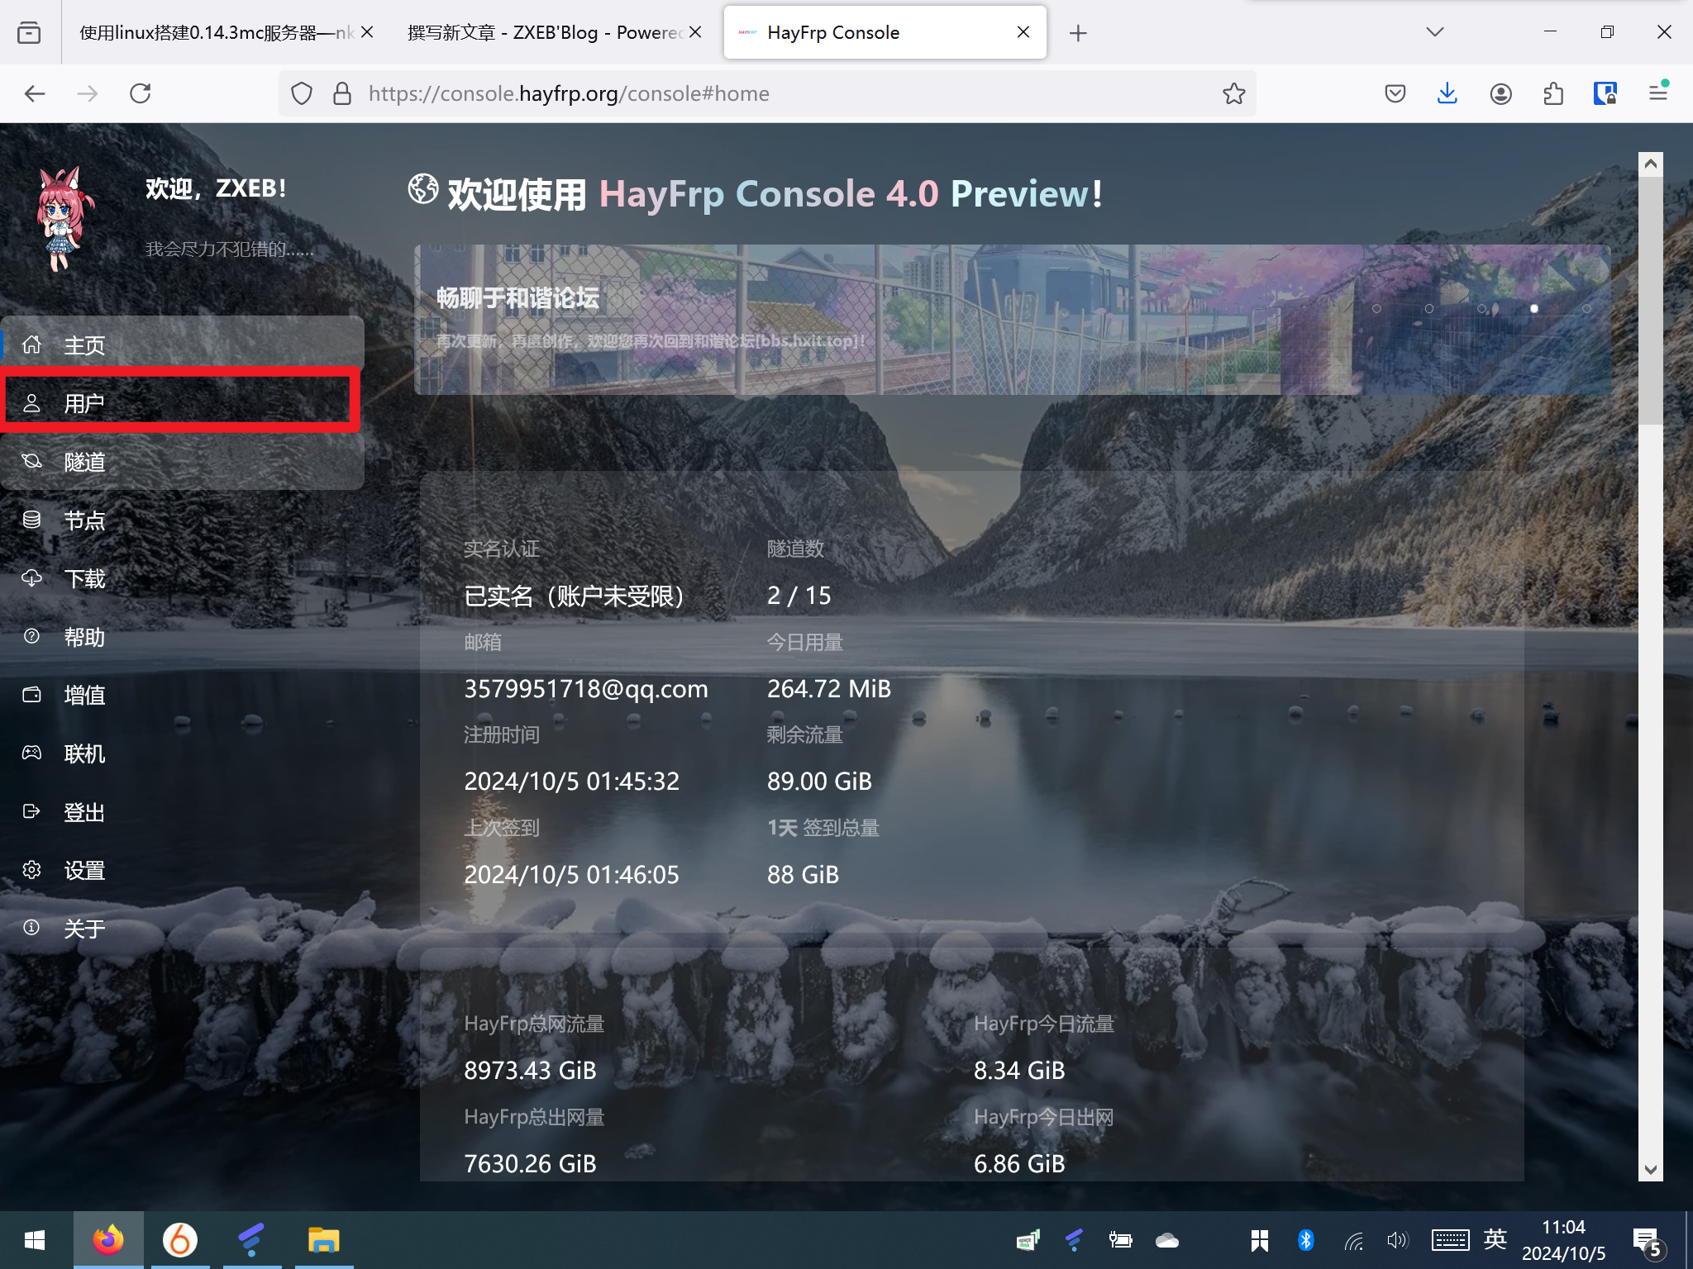
Task: Click the 英 input method indicator
Action: pyautogui.click(x=1495, y=1239)
